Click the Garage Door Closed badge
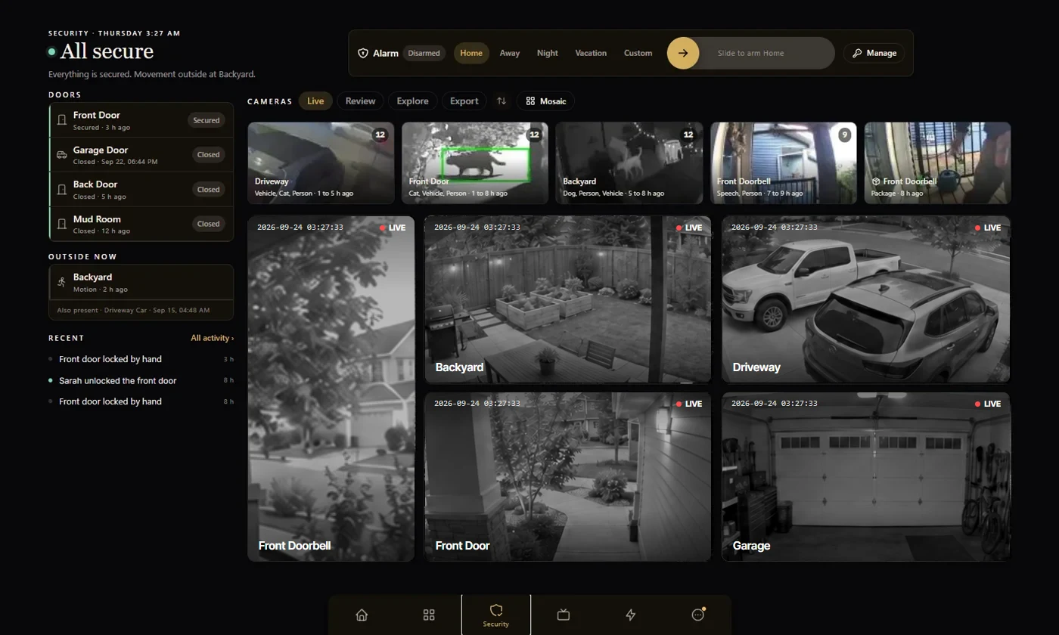The image size is (1059, 635). [x=208, y=155]
